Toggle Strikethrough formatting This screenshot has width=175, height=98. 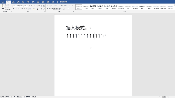point(22,9)
